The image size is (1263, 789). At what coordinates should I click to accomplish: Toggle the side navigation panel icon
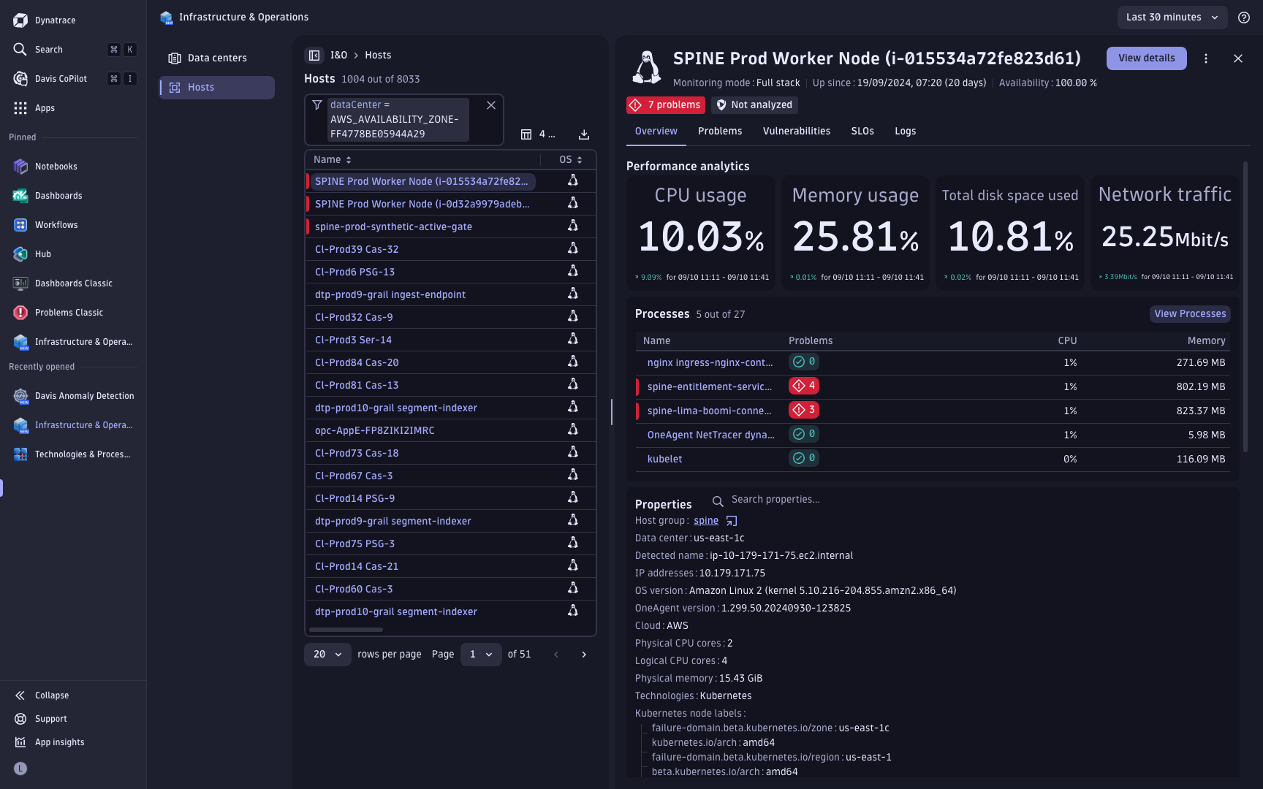tap(314, 56)
